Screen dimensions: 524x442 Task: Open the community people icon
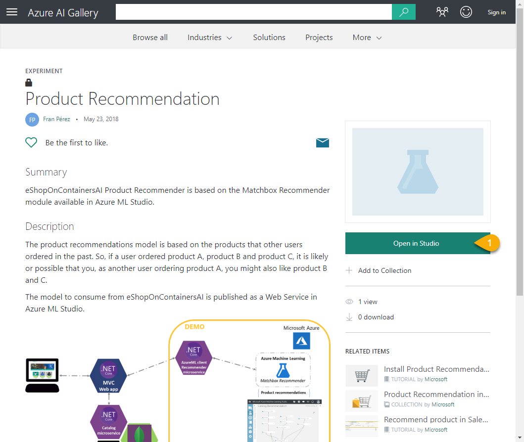click(442, 12)
